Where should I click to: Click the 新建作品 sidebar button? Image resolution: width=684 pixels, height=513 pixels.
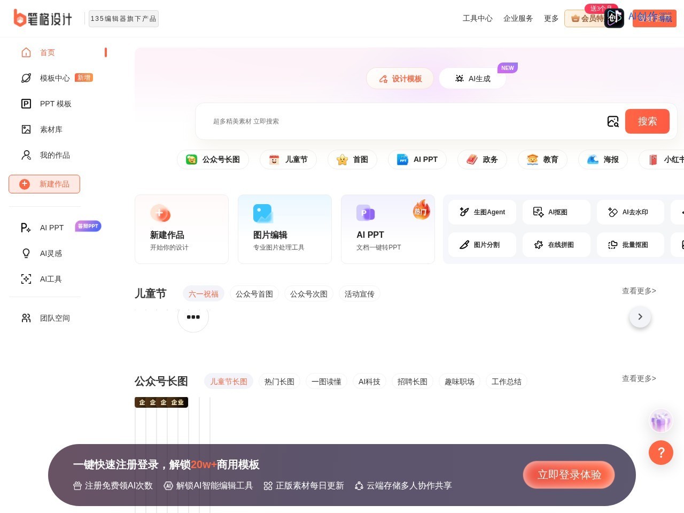click(44, 184)
